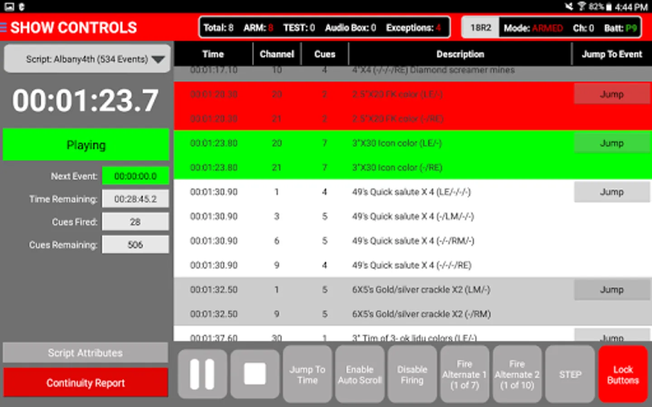Toggle Disable Firing
Viewport: 652px width, 407px height.
tap(412, 374)
